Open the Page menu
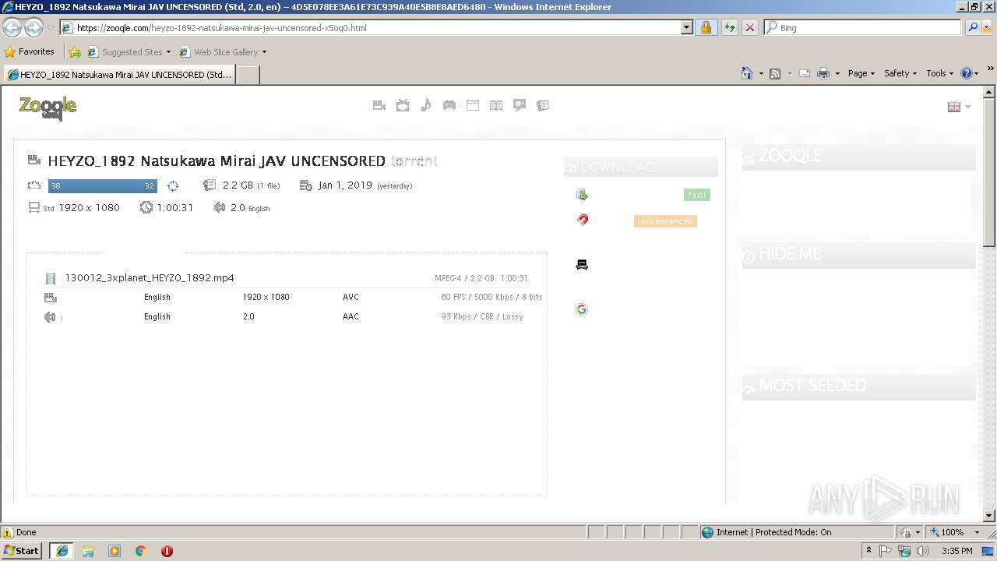 tap(861, 73)
